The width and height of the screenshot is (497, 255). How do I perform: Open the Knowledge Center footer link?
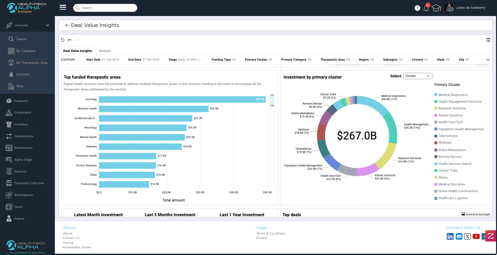point(77,247)
